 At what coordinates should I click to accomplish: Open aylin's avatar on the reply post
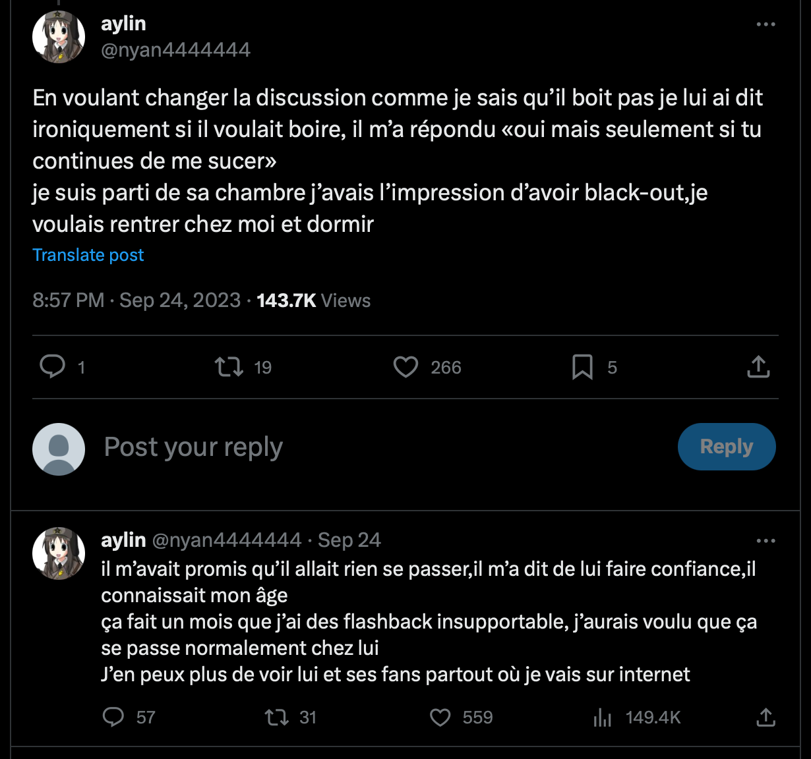[59, 553]
